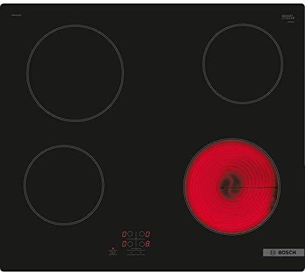
Task: Click the glowing red front-right cooking zone
Action: click(x=232, y=187)
